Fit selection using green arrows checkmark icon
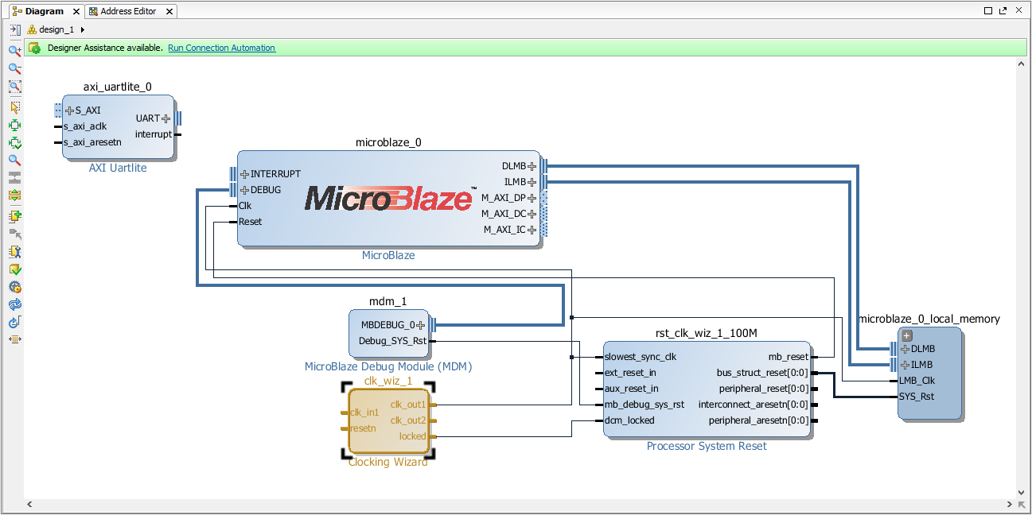This screenshot has height=515, width=1032. click(14, 143)
